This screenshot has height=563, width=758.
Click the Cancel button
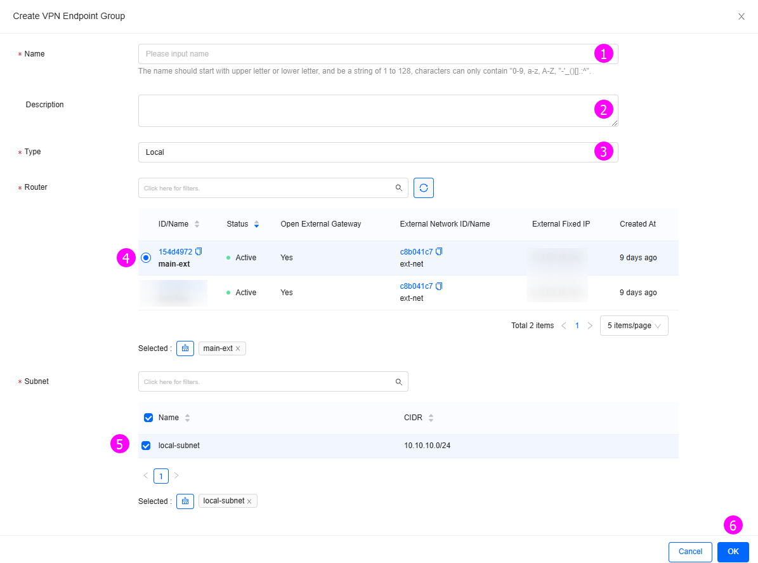[690, 552]
